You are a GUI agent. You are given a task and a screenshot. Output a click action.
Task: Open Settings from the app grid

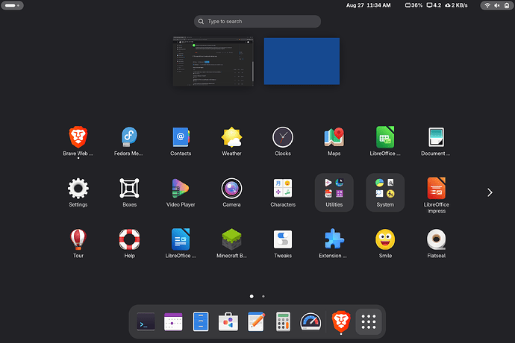click(78, 192)
